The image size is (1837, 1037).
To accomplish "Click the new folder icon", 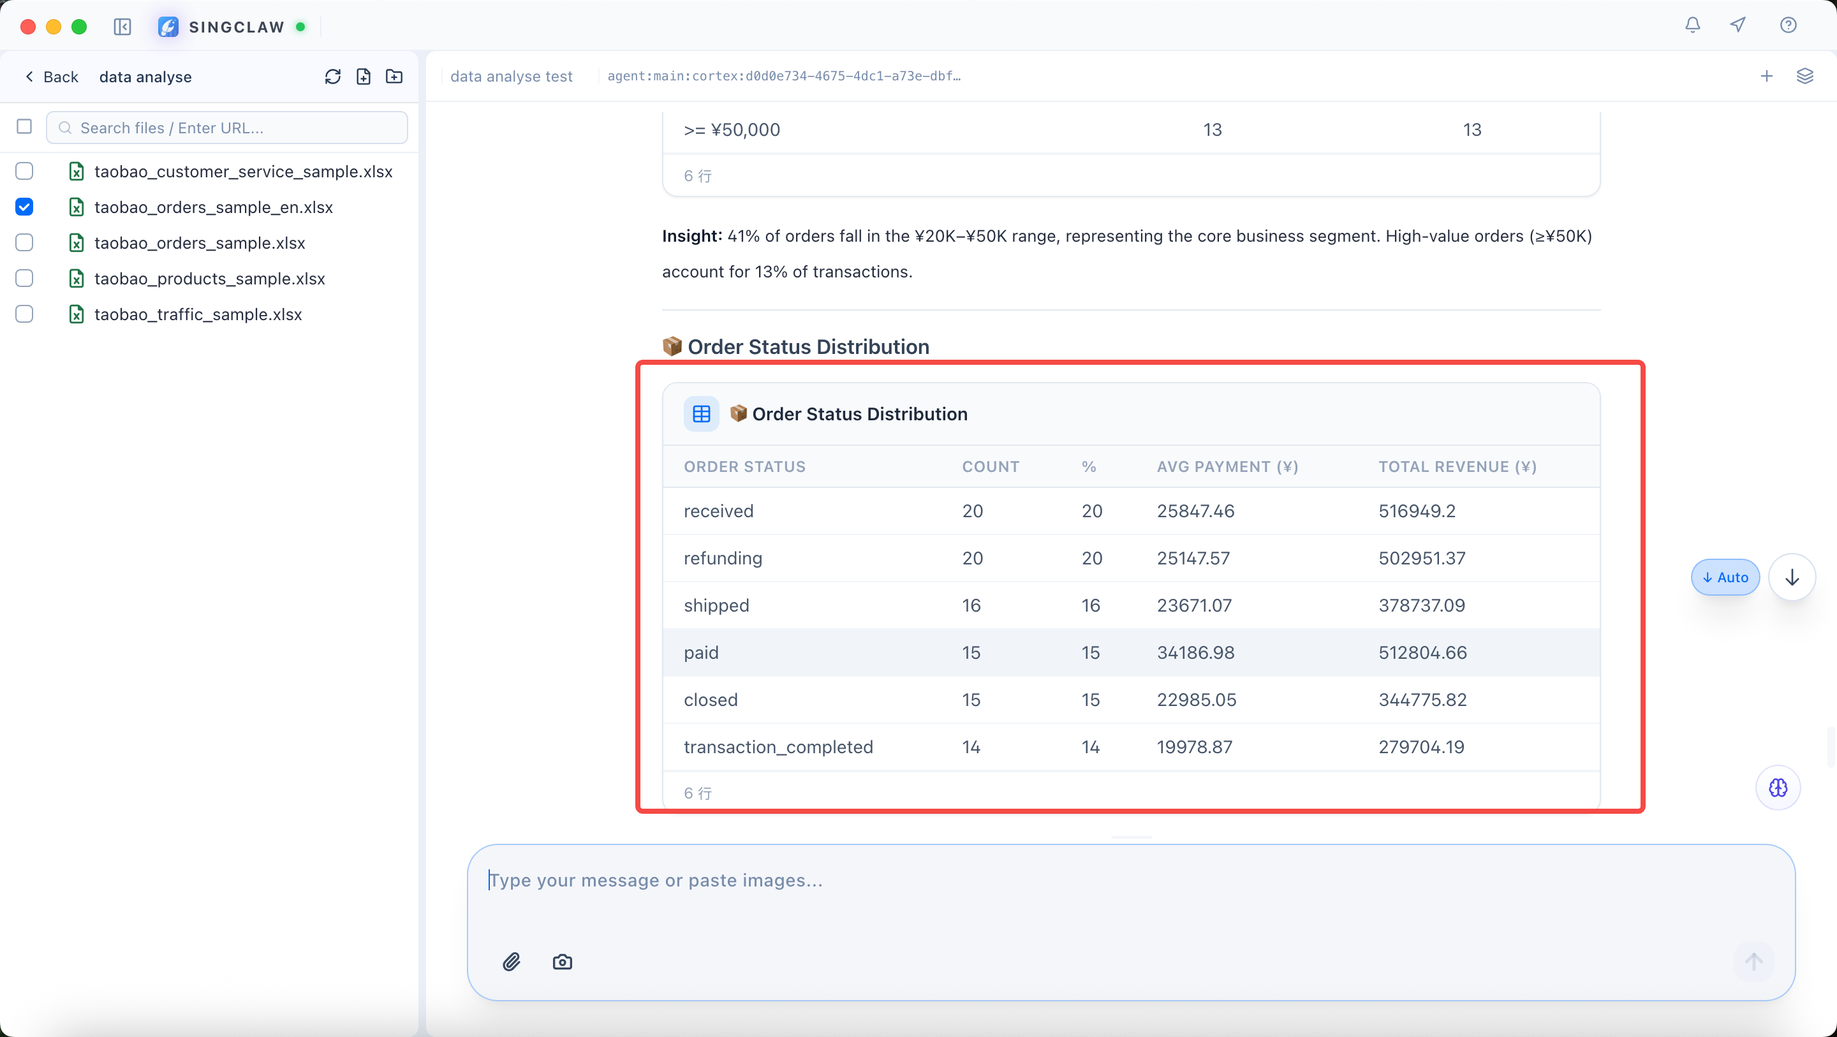I will pyautogui.click(x=394, y=77).
